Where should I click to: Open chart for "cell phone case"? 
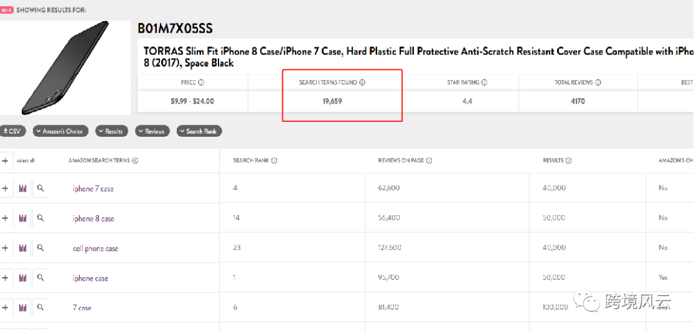tap(23, 249)
